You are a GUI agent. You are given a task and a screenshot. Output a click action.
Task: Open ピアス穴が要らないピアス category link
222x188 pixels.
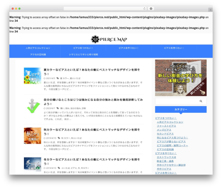tap(171, 141)
